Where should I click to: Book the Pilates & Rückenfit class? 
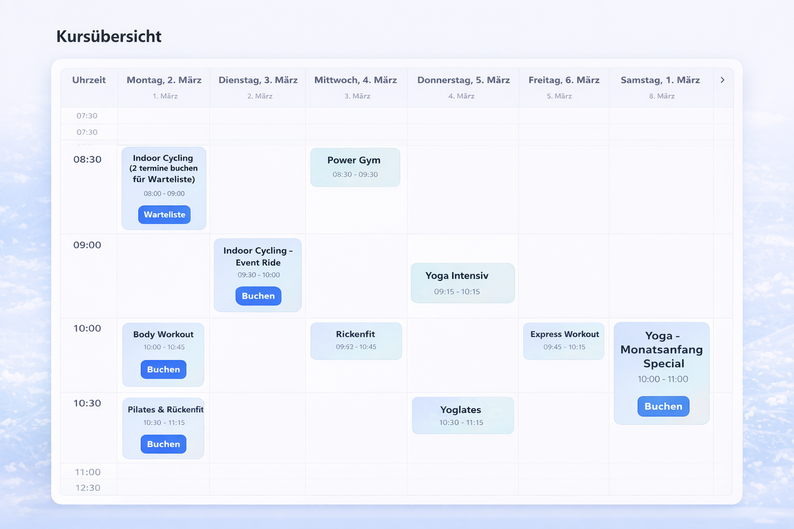point(163,444)
